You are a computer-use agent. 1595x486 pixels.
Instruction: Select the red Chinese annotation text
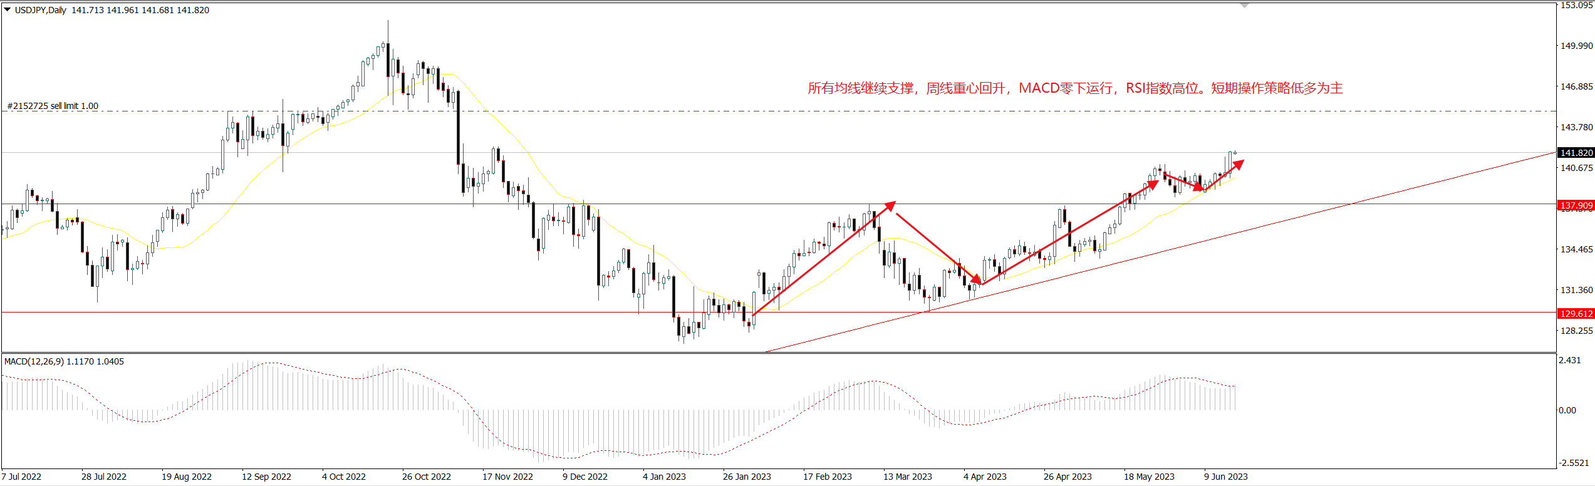[1074, 88]
